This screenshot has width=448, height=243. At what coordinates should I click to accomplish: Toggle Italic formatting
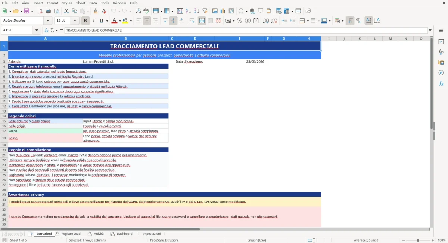pos(94,21)
